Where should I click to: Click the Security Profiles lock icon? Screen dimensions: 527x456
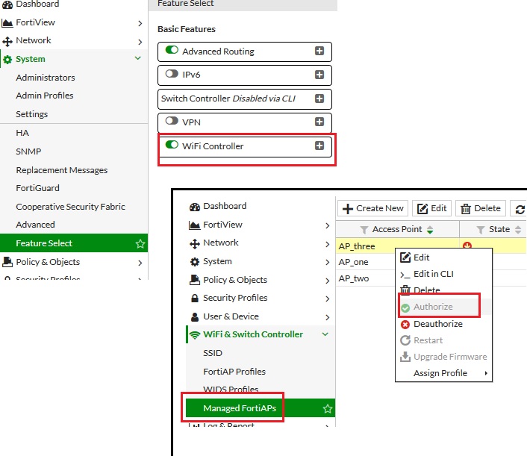pyautogui.click(x=195, y=298)
